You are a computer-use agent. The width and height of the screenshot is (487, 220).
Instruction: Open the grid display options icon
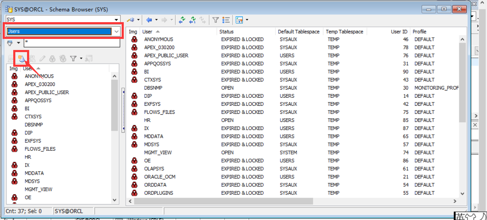[x=239, y=20]
